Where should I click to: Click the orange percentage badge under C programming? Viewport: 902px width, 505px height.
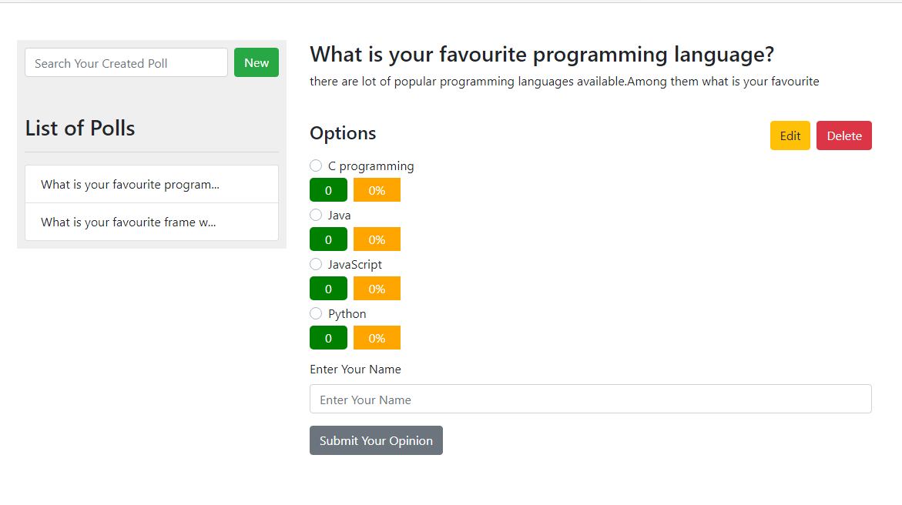click(x=377, y=190)
